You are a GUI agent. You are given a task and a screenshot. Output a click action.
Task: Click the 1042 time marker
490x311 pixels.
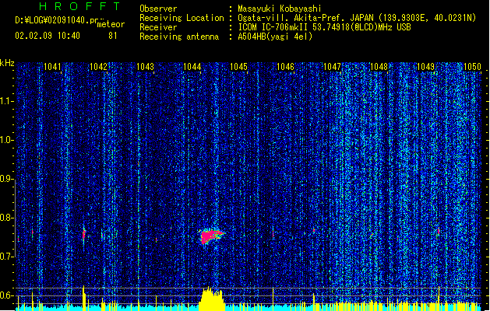click(98, 67)
